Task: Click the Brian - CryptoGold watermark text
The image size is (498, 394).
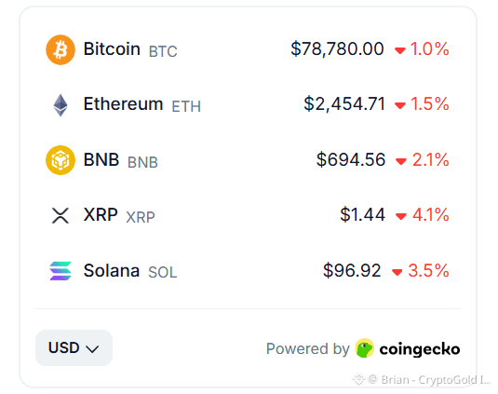Action: point(436,379)
